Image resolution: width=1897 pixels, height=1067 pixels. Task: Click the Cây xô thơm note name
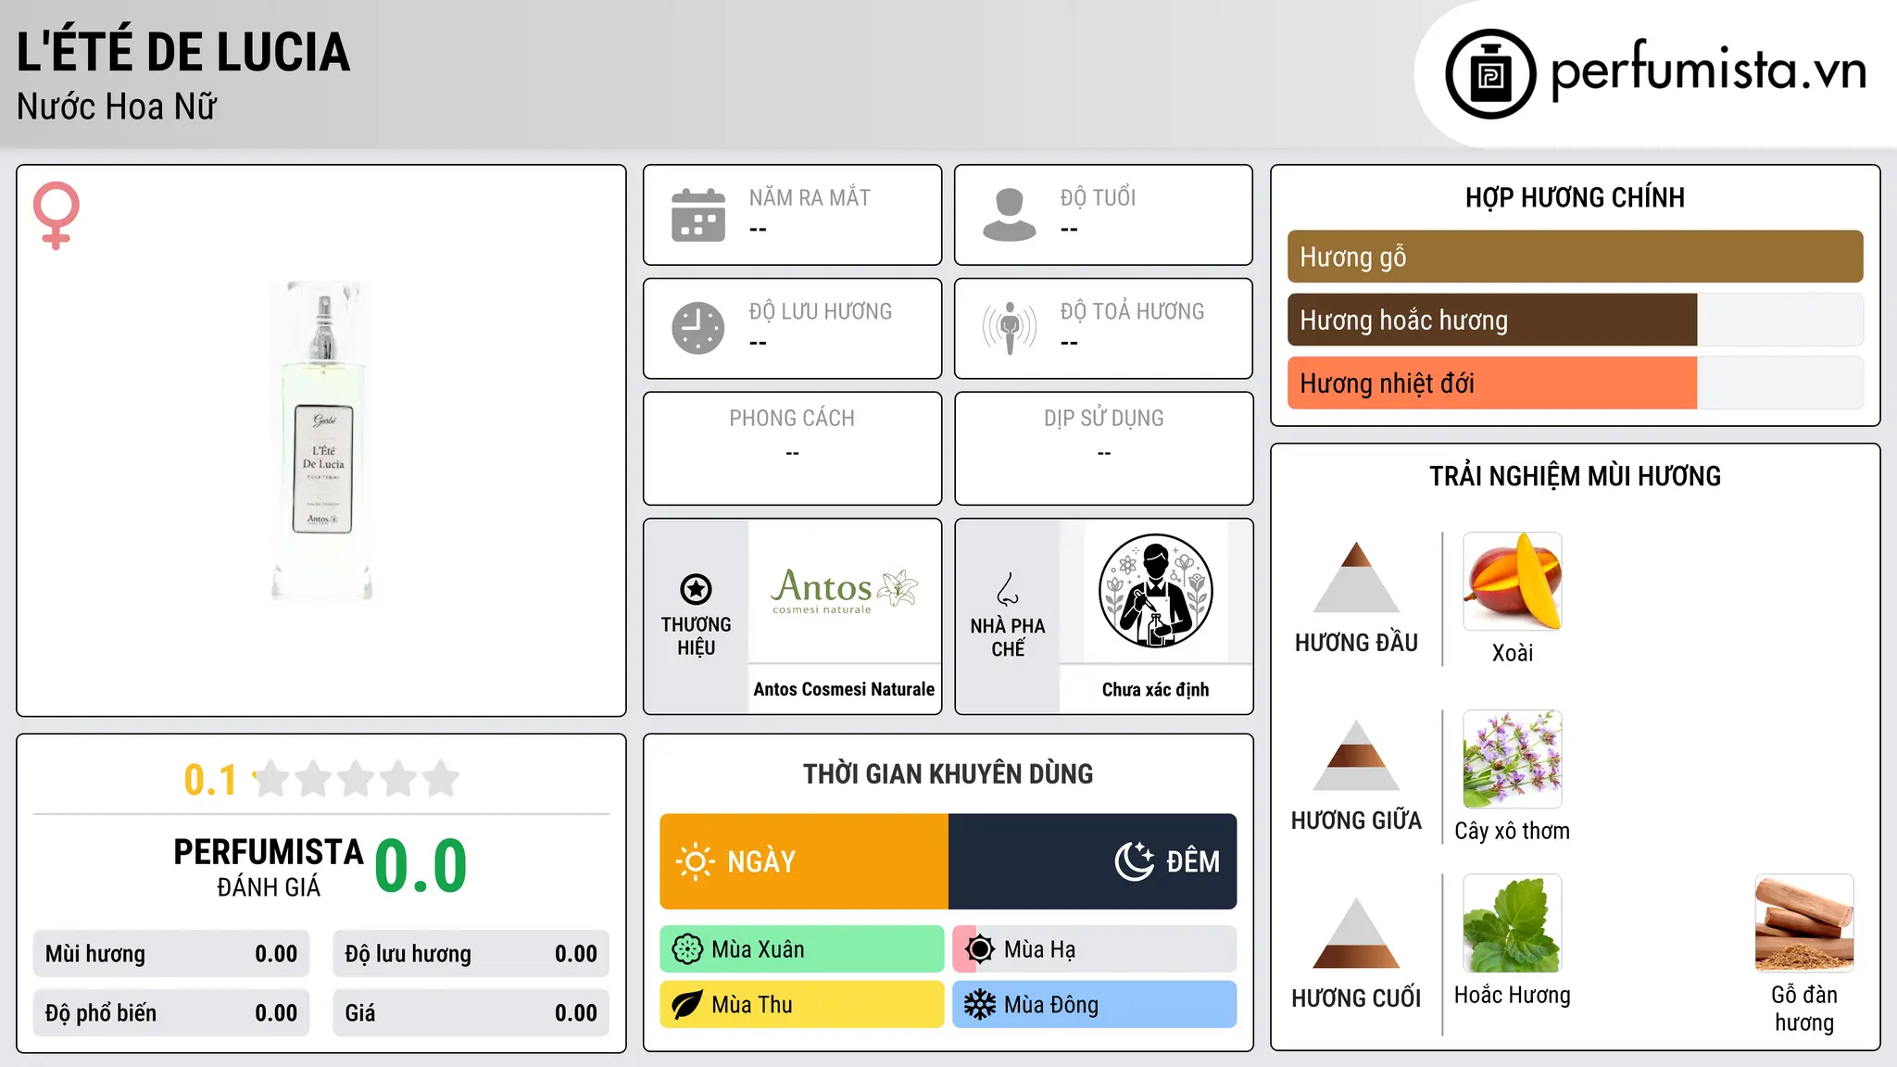pos(1513,831)
